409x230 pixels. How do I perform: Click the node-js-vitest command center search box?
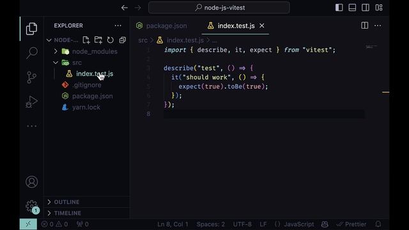tap(219, 8)
